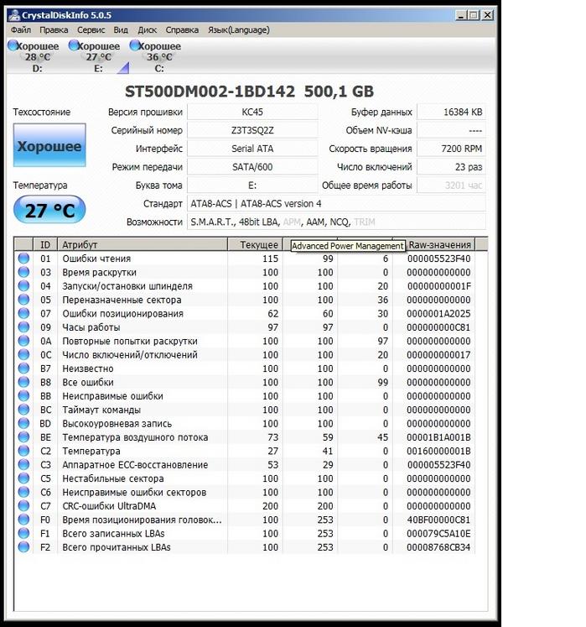The height and width of the screenshot is (627, 586).
Task: Click status icon for F1 Всего записанных LBAs
Action: tap(23, 534)
